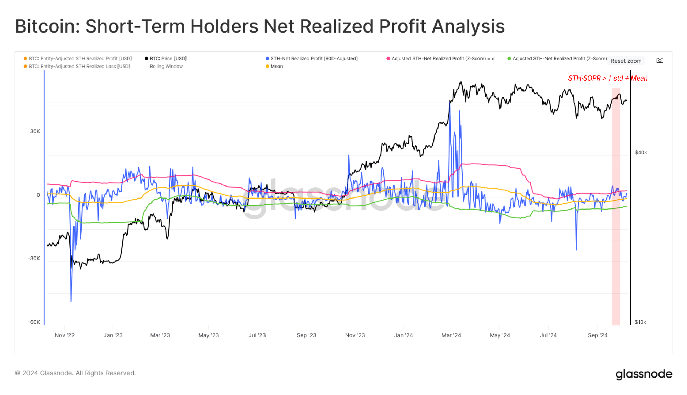The width and height of the screenshot is (687, 395).
Task: Enable the Entity-Adjusted STH Realized Loss series
Action: pos(77,66)
